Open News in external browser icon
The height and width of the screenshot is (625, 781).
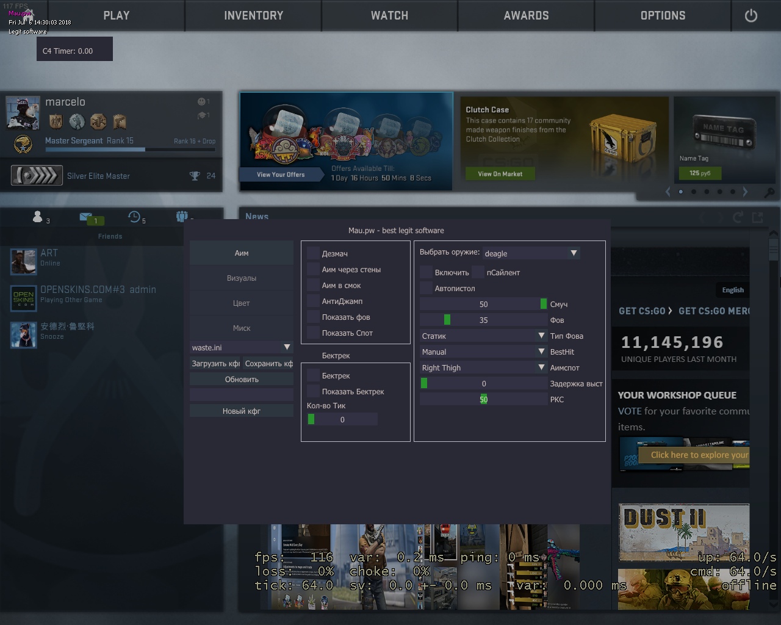[758, 217]
